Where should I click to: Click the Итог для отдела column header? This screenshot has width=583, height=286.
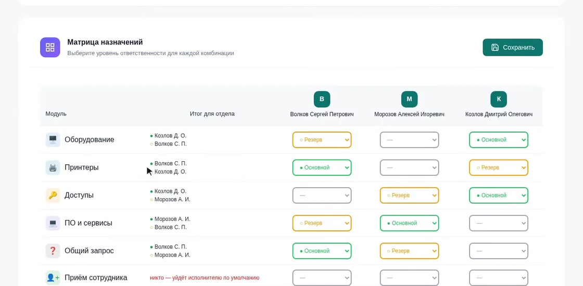click(212, 114)
